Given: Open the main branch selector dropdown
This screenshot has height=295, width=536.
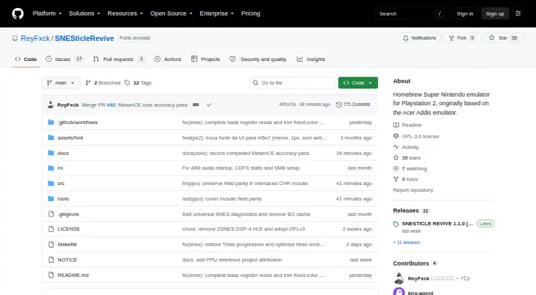Looking at the screenshot, I should tap(61, 83).
